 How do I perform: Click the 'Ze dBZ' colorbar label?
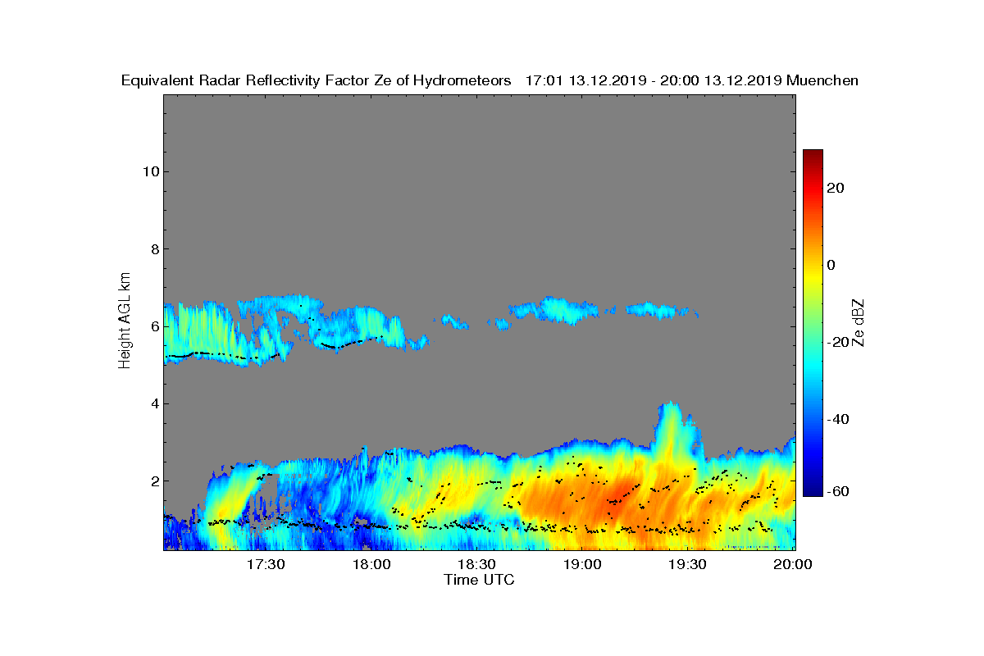pyautogui.click(x=859, y=322)
